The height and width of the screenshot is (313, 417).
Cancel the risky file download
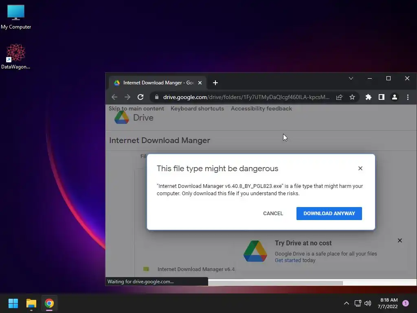pyautogui.click(x=273, y=214)
